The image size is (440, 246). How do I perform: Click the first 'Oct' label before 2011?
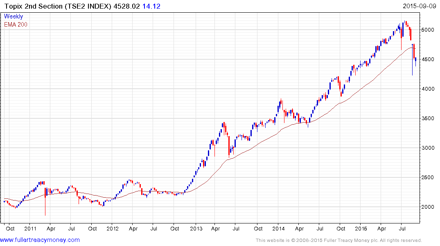10,228
